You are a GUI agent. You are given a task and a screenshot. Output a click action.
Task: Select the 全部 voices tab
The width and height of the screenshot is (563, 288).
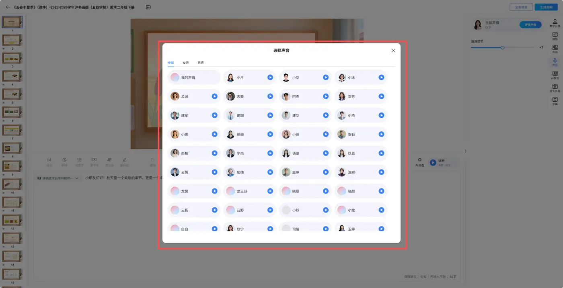click(x=171, y=63)
